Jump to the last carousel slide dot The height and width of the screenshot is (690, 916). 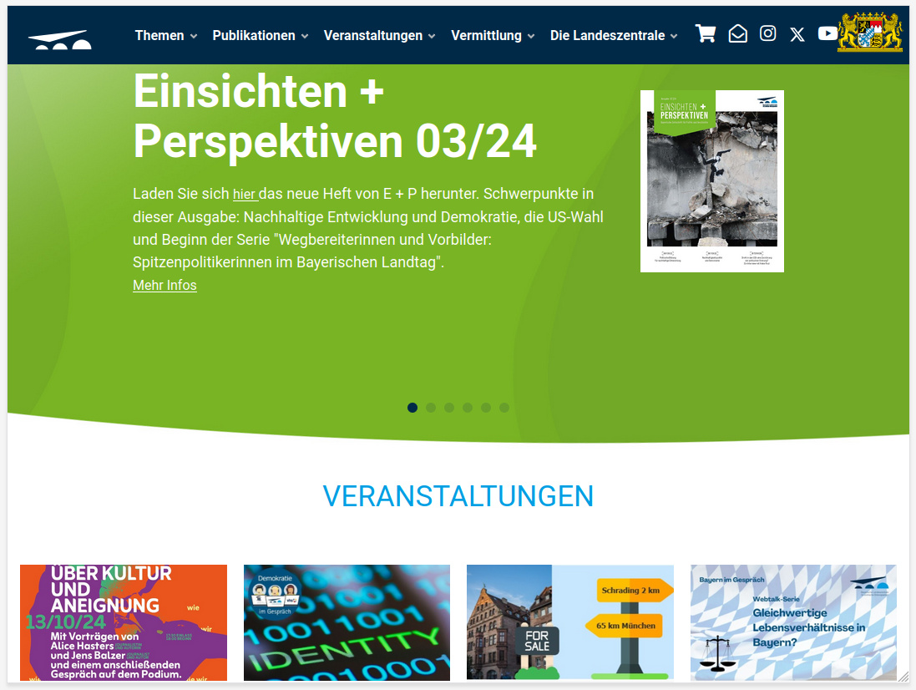click(x=504, y=408)
